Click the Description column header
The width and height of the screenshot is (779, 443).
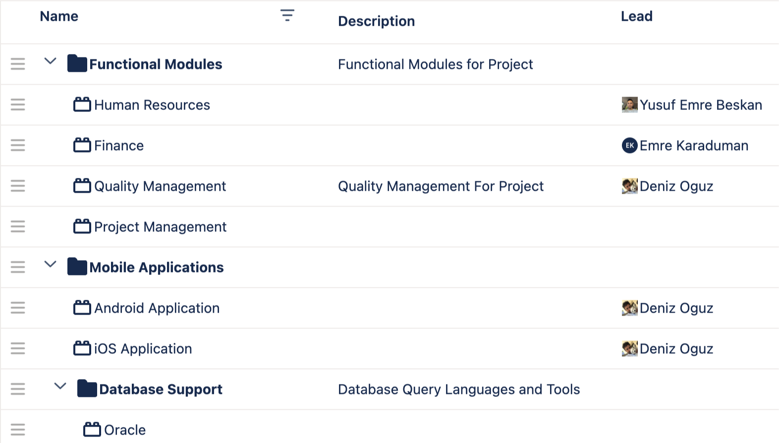377,21
